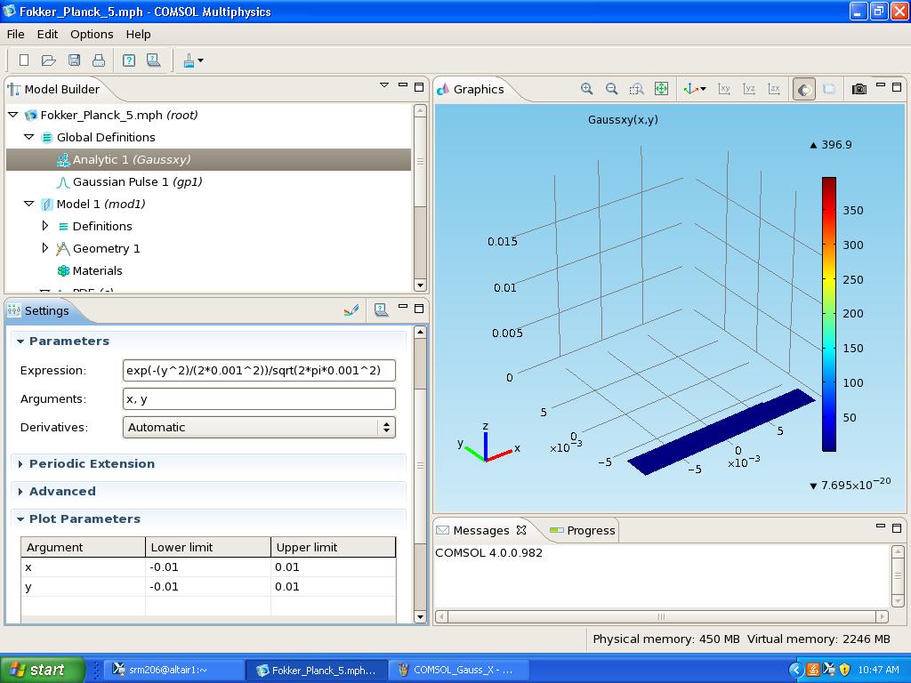The width and height of the screenshot is (911, 683).
Task: Click the rainbow color legend bar
Action: tap(828, 314)
